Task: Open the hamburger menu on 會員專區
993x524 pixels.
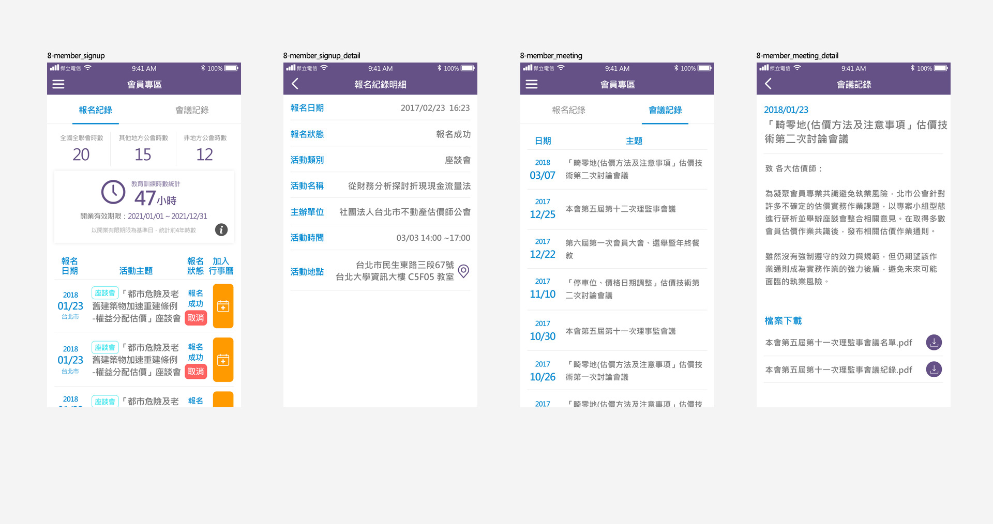Action: click(x=58, y=84)
